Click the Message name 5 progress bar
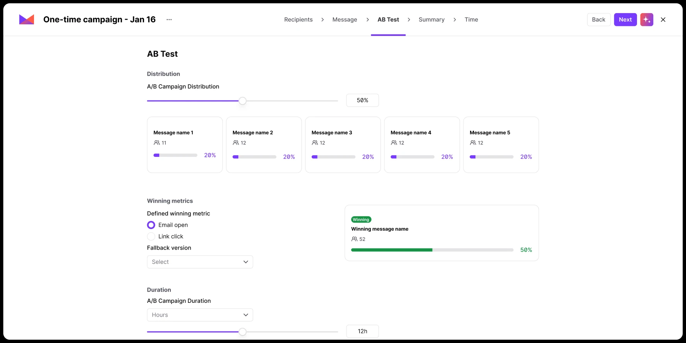 click(492, 157)
